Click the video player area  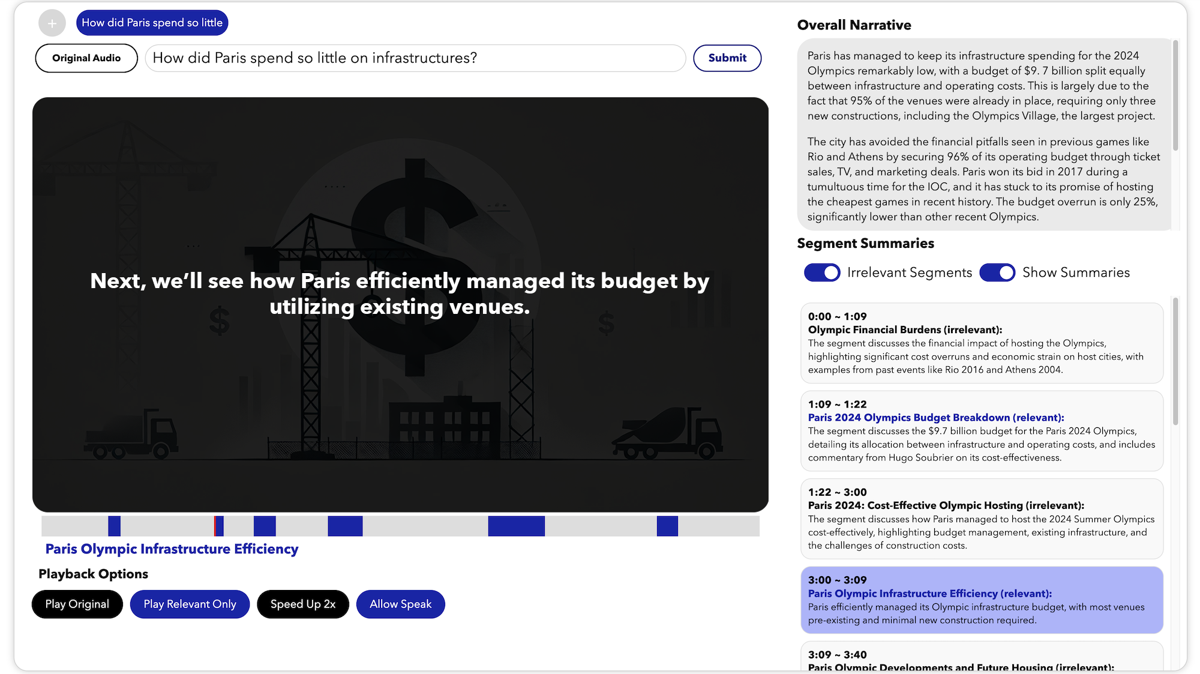400,390
